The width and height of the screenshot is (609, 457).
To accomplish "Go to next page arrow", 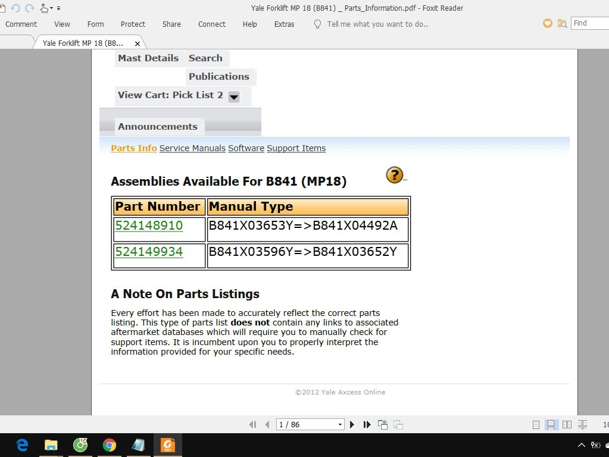I will click(x=352, y=425).
